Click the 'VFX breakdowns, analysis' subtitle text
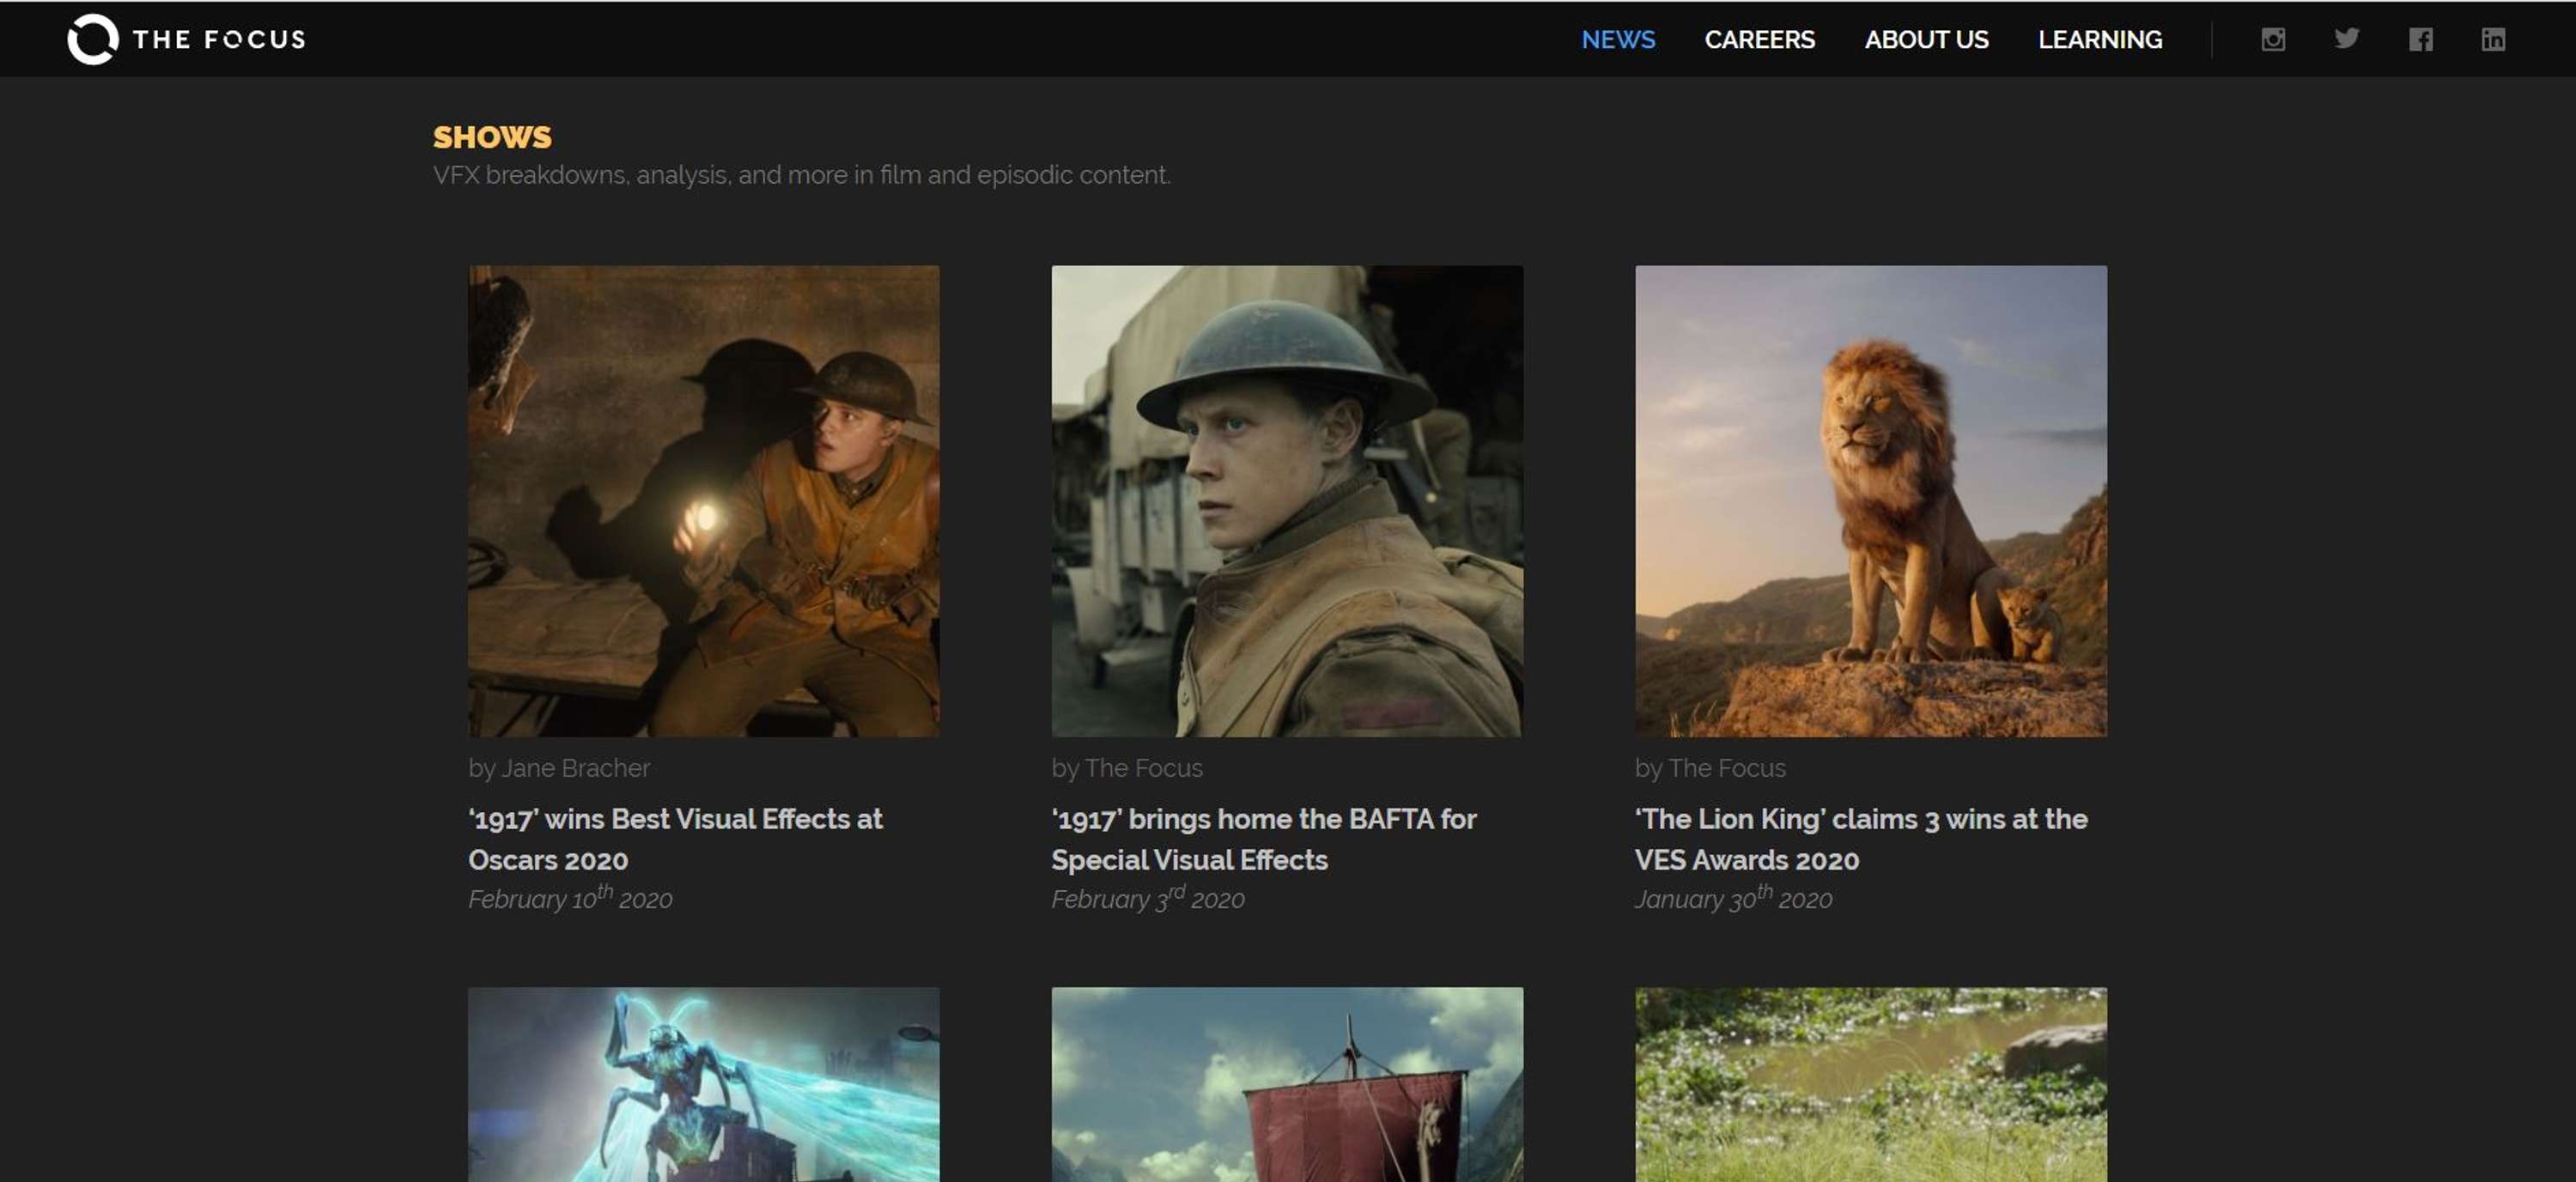The width and height of the screenshot is (2576, 1182). [x=801, y=175]
